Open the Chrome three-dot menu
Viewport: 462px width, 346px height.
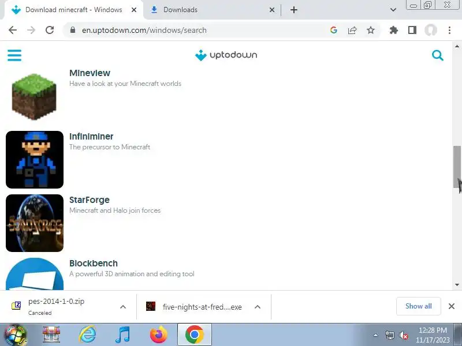[x=449, y=30]
